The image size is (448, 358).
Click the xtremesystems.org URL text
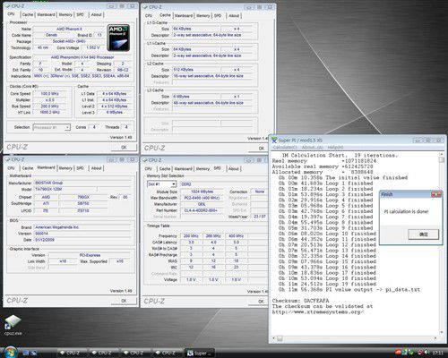(x=318, y=312)
